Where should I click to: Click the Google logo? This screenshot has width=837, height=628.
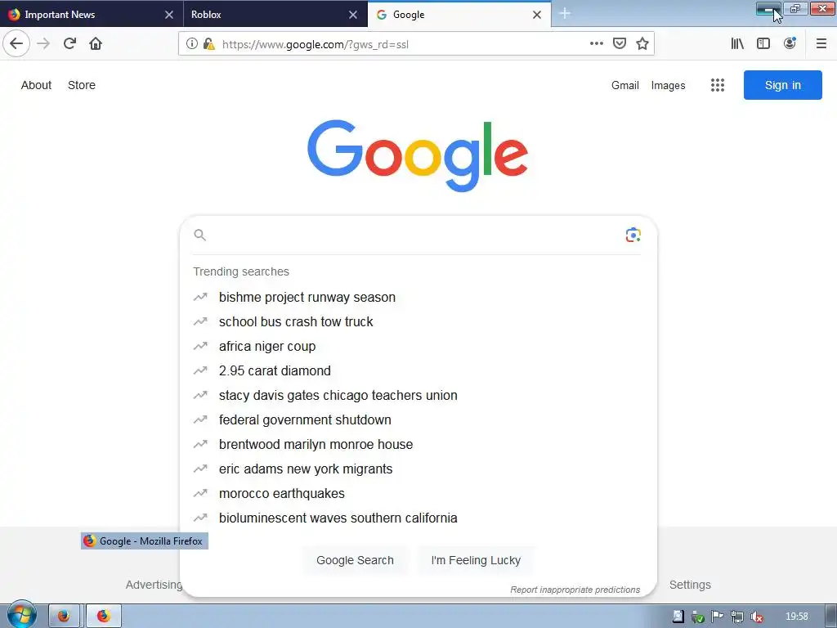(x=418, y=155)
